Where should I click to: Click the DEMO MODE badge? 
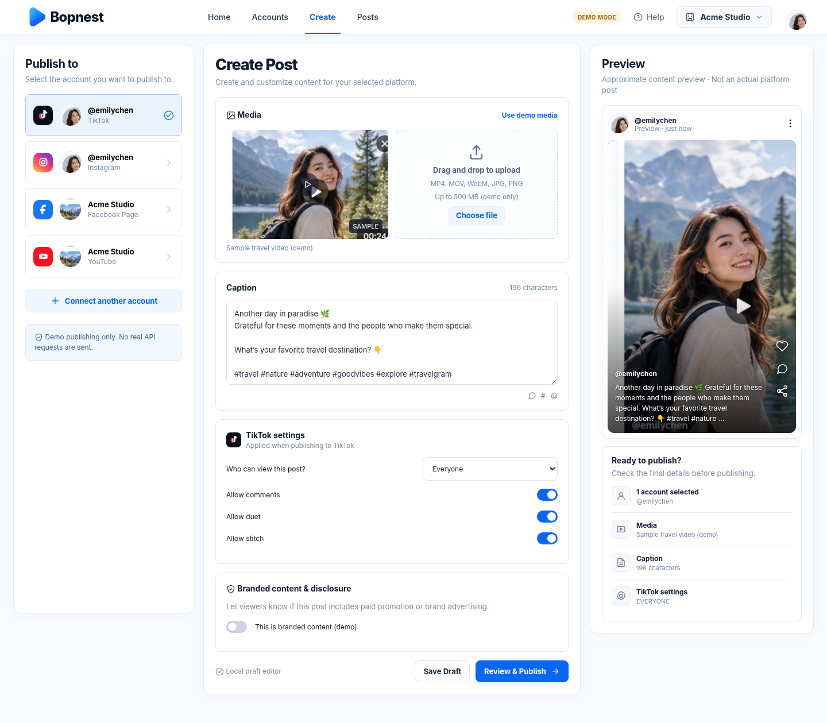(x=597, y=17)
